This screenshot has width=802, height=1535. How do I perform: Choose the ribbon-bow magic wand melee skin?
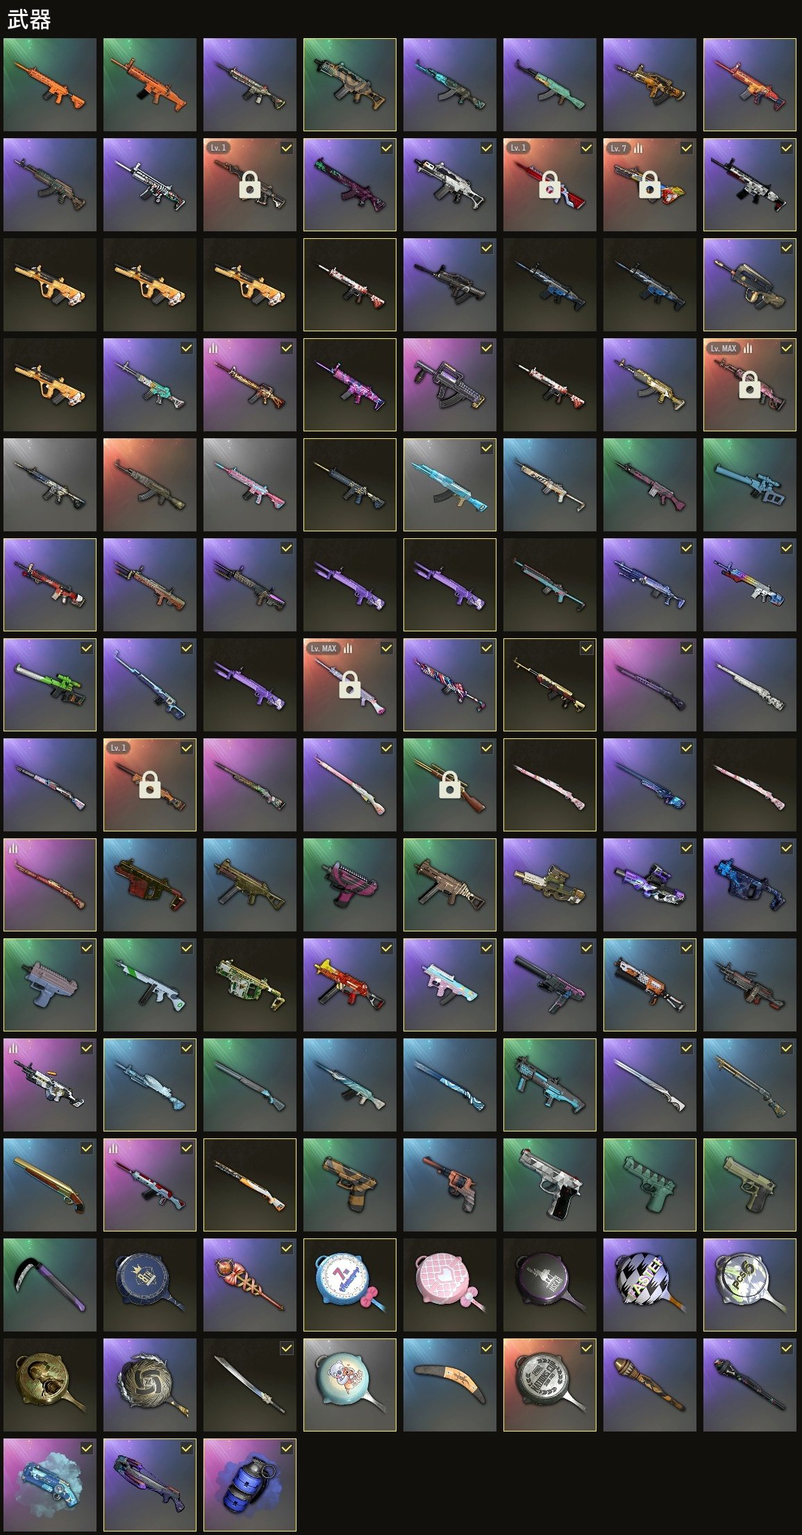(250, 1285)
